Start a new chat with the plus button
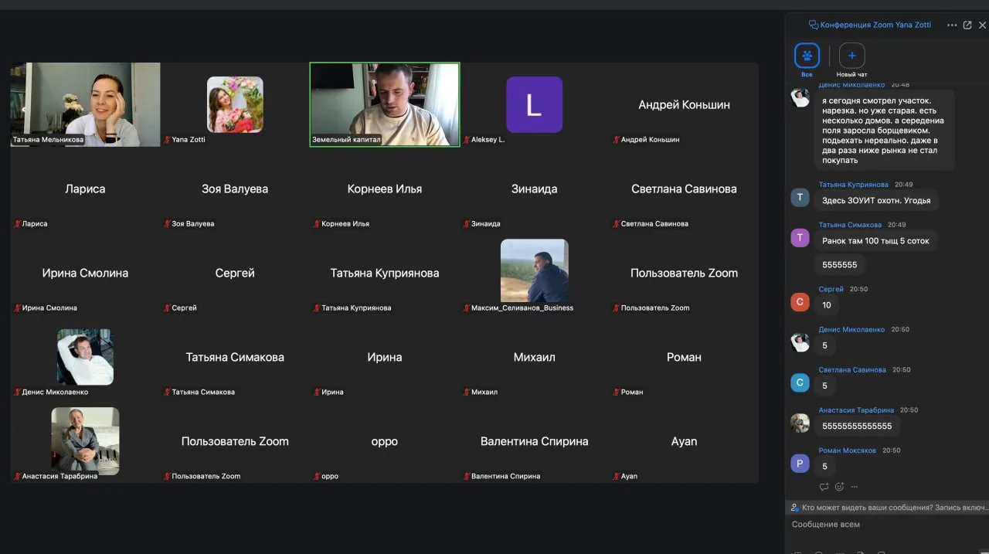Image resolution: width=989 pixels, height=554 pixels. point(851,56)
